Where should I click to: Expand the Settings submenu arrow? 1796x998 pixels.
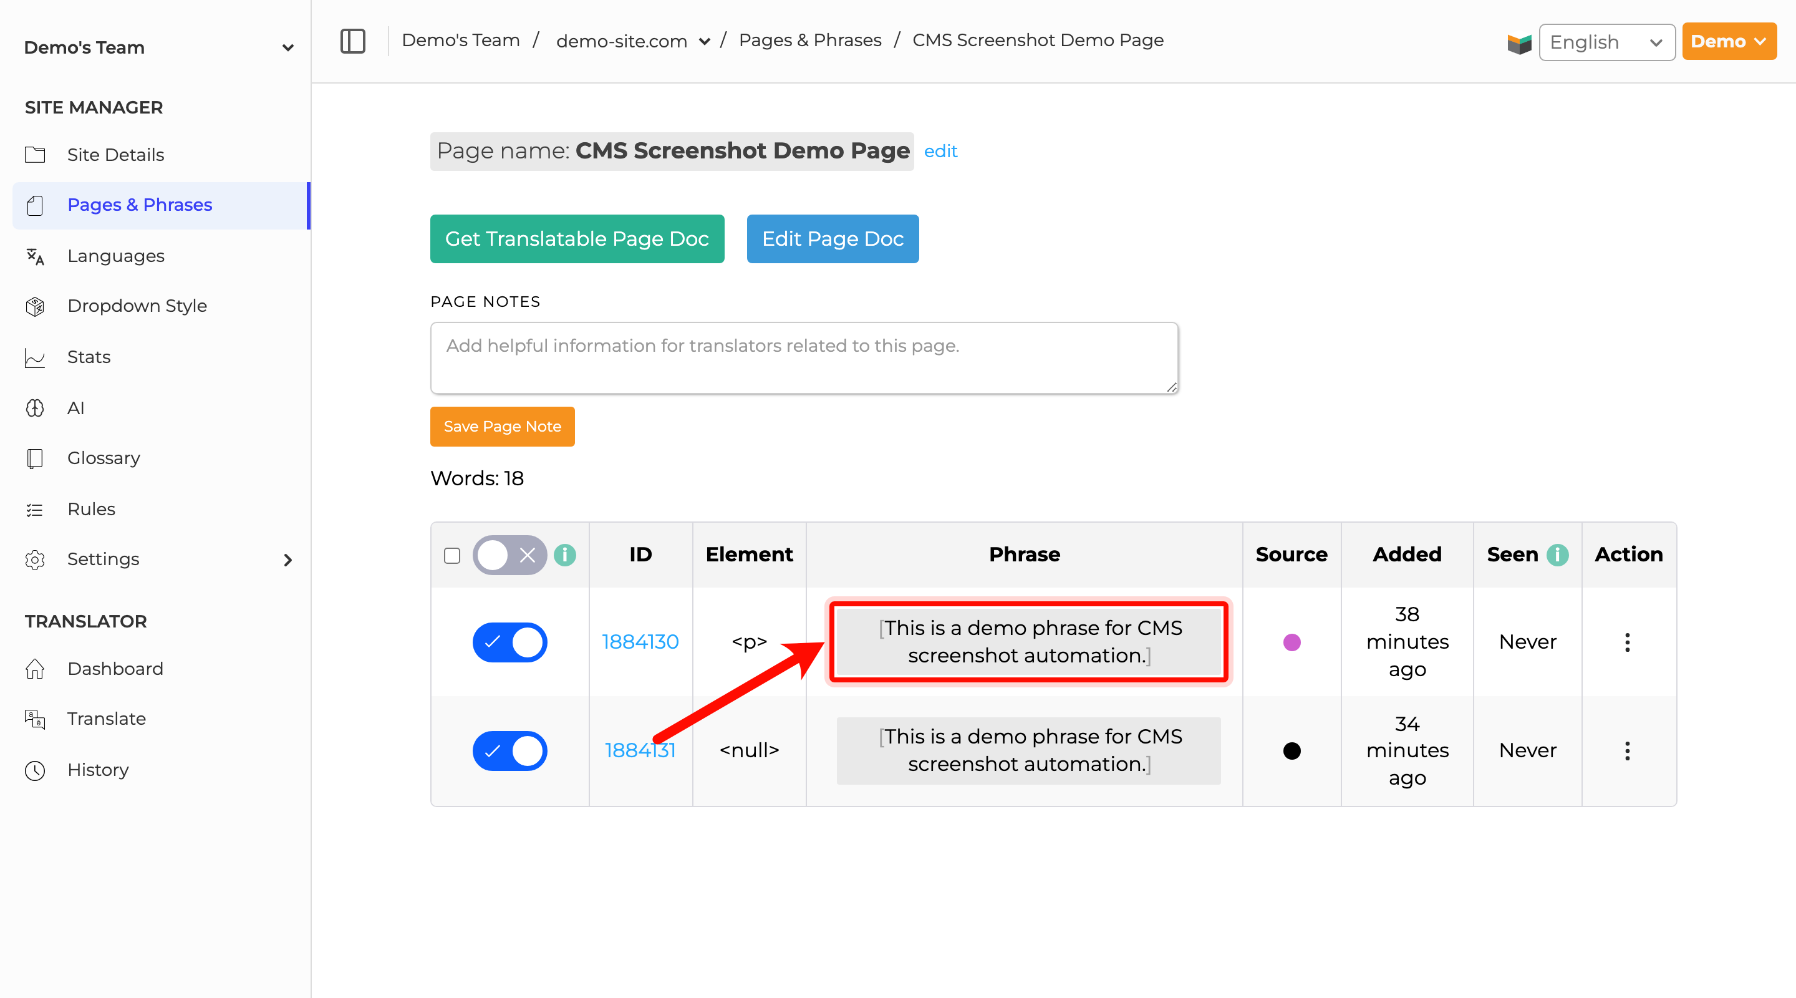click(288, 560)
